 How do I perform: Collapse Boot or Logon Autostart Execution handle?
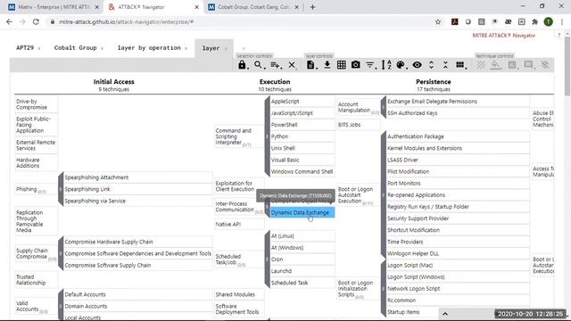coord(383,195)
